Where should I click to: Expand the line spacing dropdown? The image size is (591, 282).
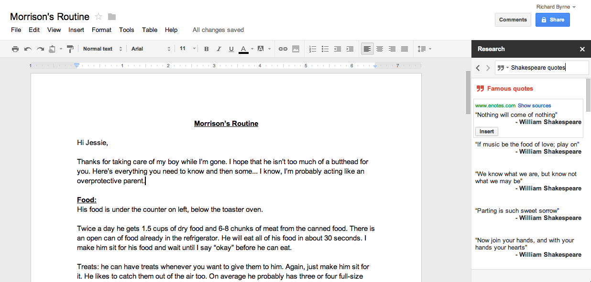point(424,49)
